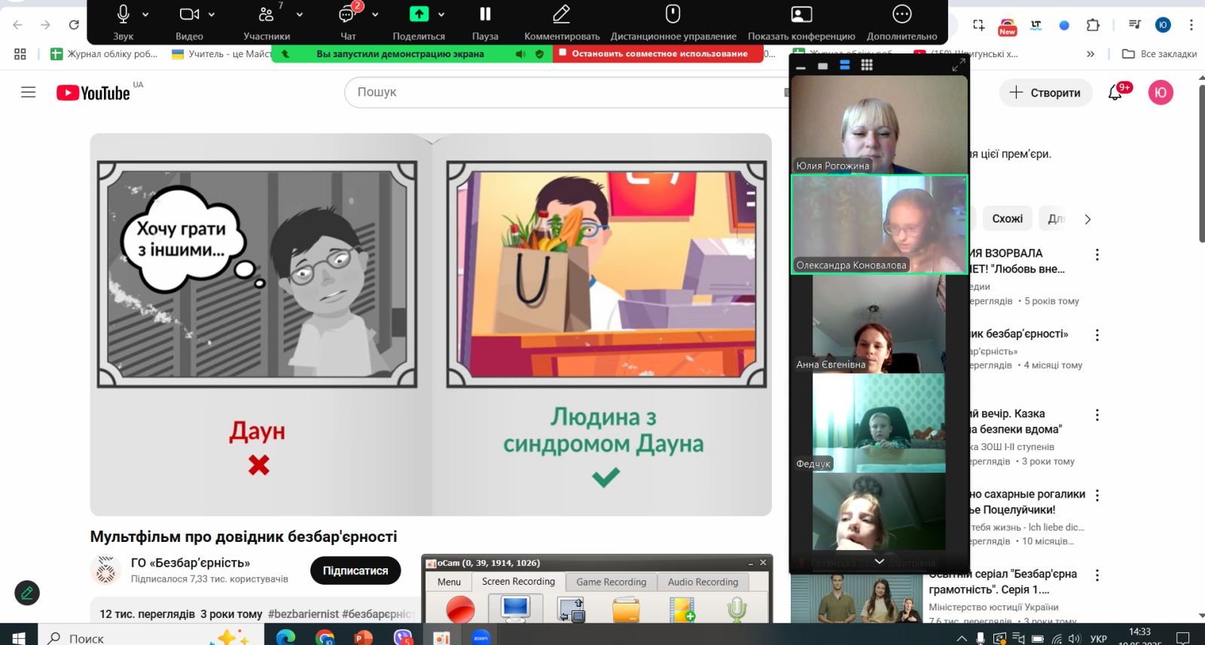Show more participants with the down chevron
This screenshot has height=645, width=1205.
coord(879,561)
